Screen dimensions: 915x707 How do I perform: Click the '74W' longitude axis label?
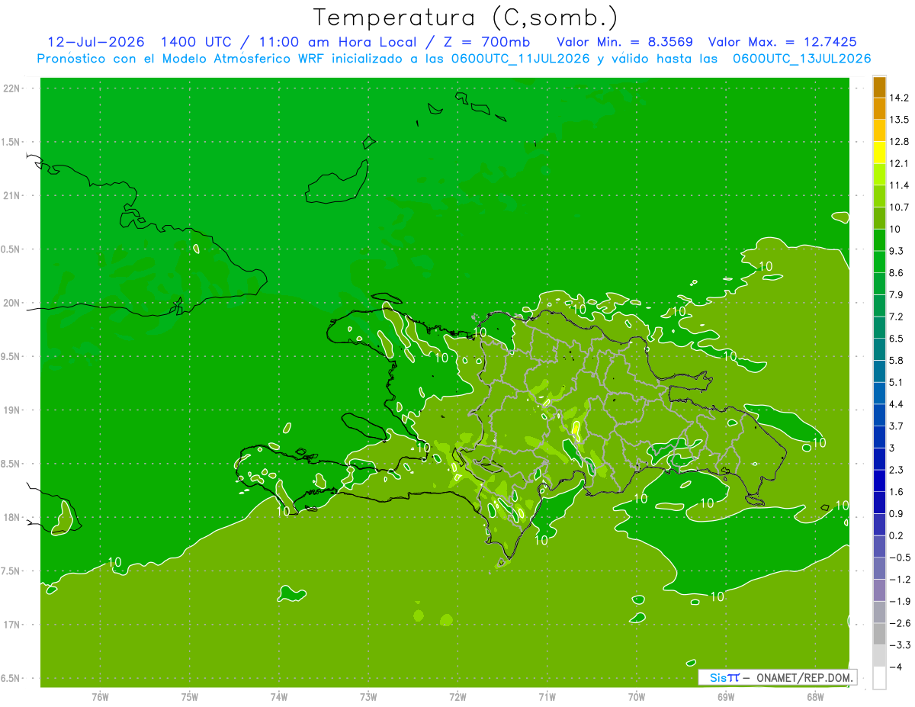click(278, 697)
